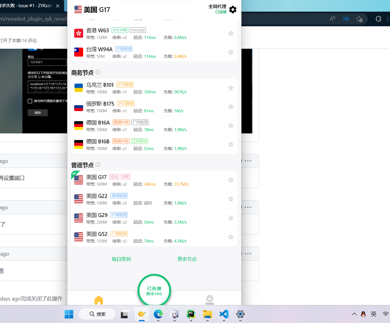
Task: Favorite the 美国 G22 node
Action: [231, 199]
